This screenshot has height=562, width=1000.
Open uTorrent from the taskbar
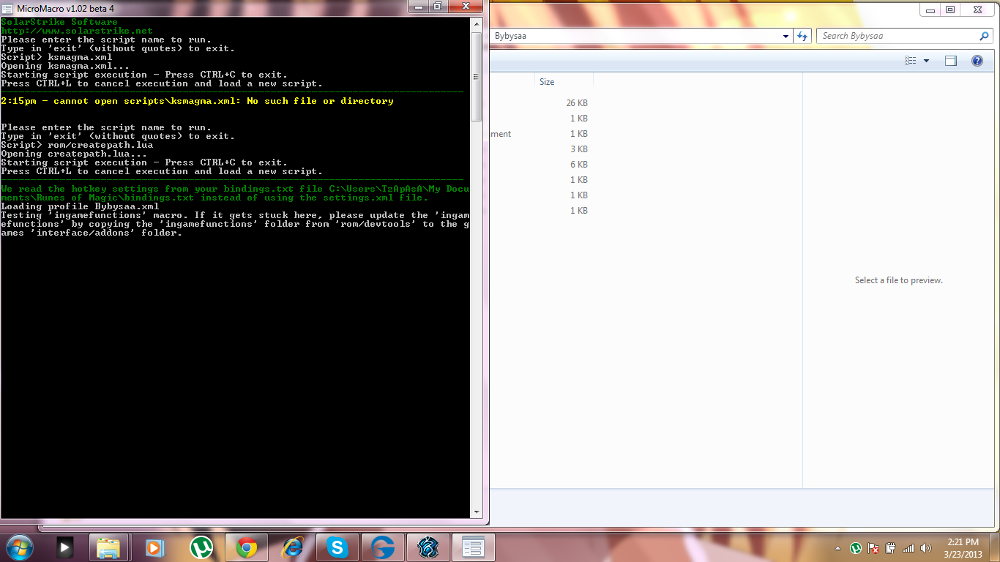(x=201, y=547)
